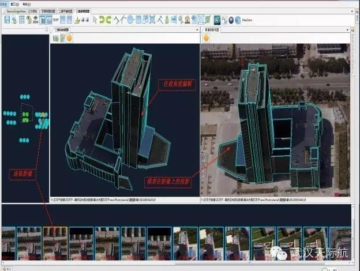
Task: Open the 窗口 menu
Action: pyautogui.click(x=14, y=3)
